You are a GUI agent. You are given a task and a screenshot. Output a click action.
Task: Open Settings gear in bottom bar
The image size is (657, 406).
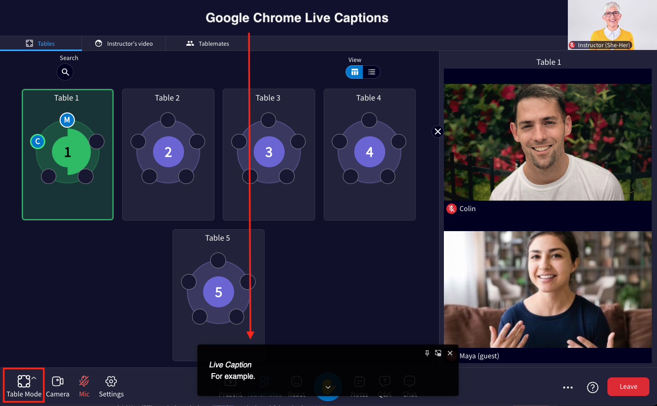[x=111, y=386]
